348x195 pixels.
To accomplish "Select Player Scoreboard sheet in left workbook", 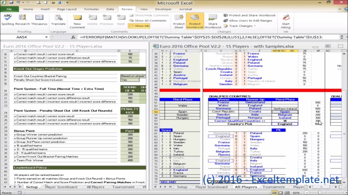I will pyautogui.click(x=61, y=187).
